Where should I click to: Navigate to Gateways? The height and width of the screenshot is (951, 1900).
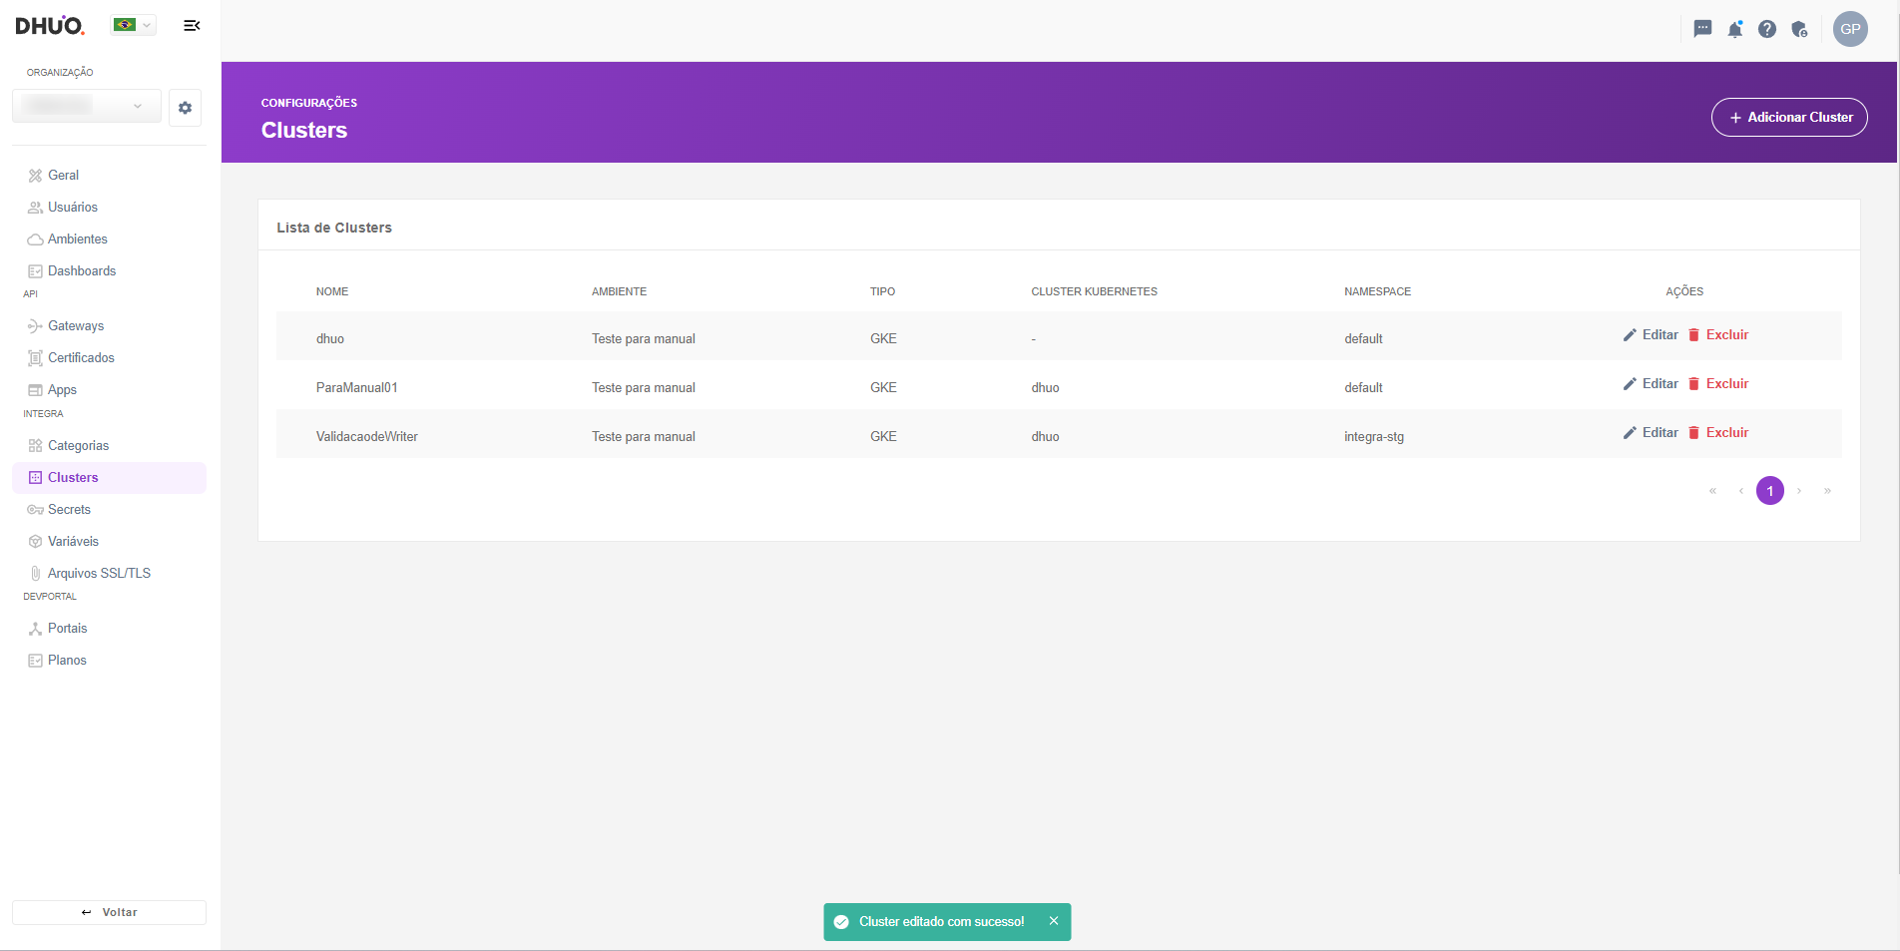75,325
